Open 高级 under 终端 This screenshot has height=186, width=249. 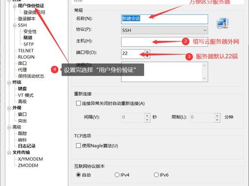pyautogui.click(x=22, y=102)
